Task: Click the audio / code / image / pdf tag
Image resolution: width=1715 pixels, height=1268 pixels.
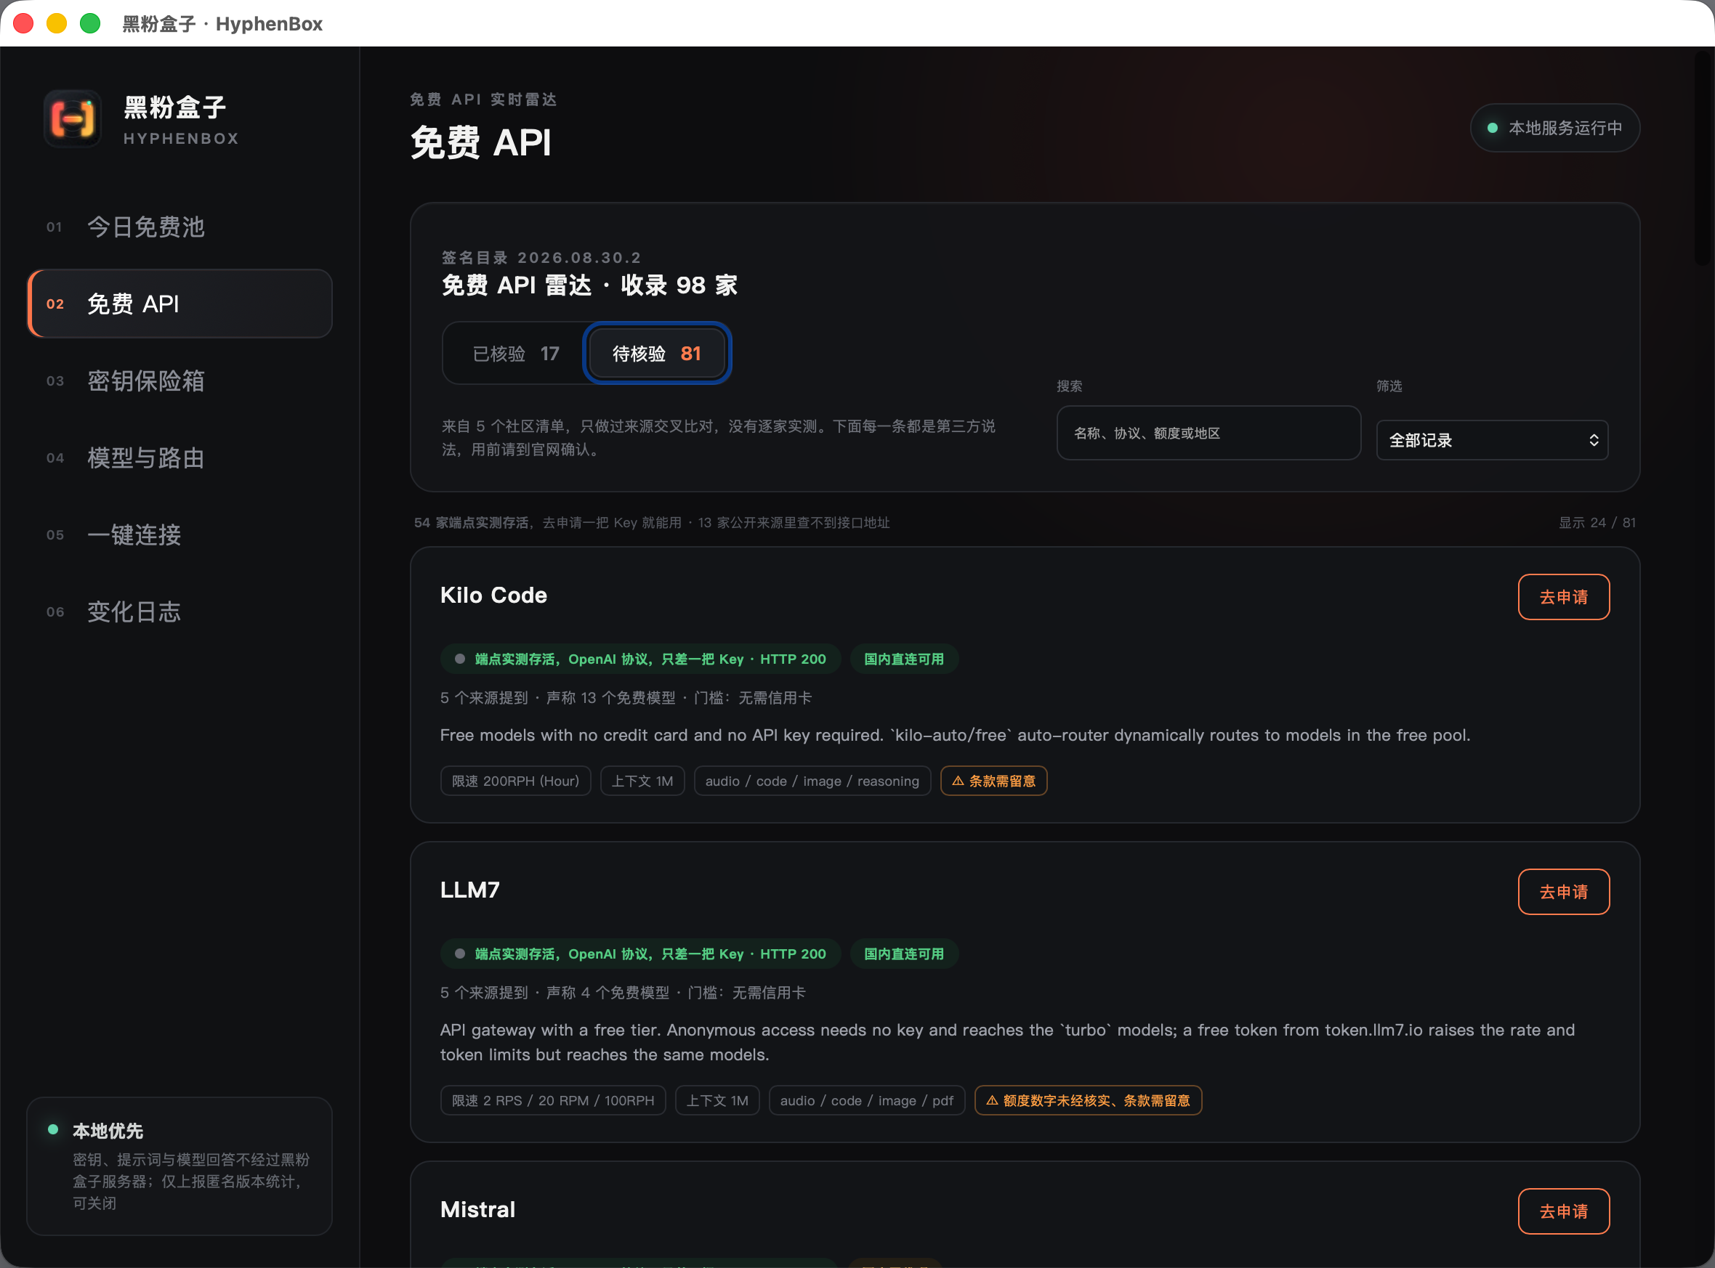Action: (x=866, y=1100)
